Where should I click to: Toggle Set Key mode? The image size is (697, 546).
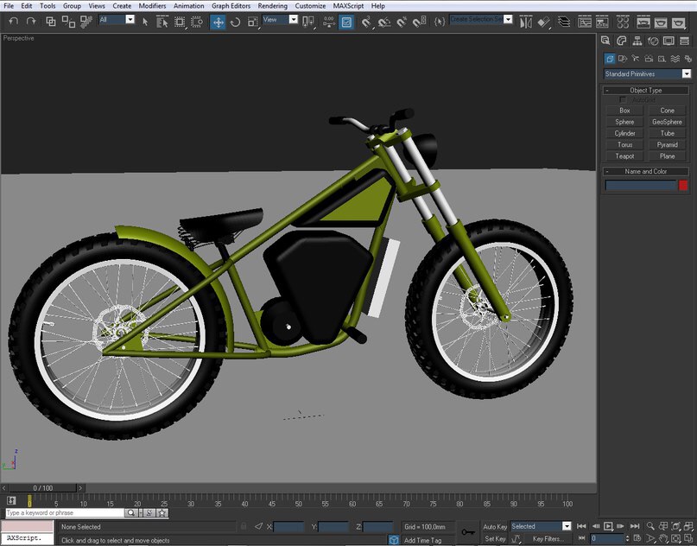[495, 539]
